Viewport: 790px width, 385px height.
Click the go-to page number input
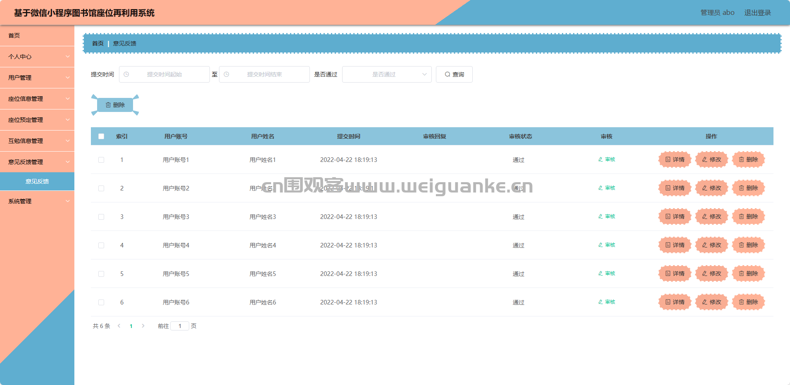180,326
